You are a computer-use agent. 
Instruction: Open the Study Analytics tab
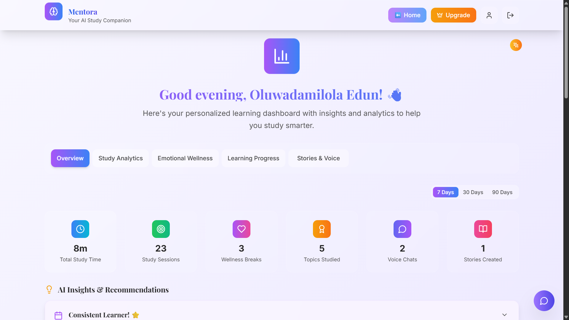coord(121,158)
